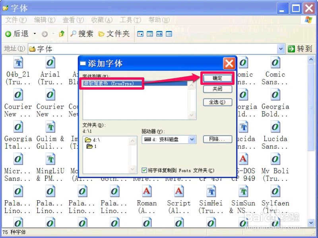This screenshot has height=238, width=318.
Task: Click the OK (确定) button
Action: pos(217,78)
